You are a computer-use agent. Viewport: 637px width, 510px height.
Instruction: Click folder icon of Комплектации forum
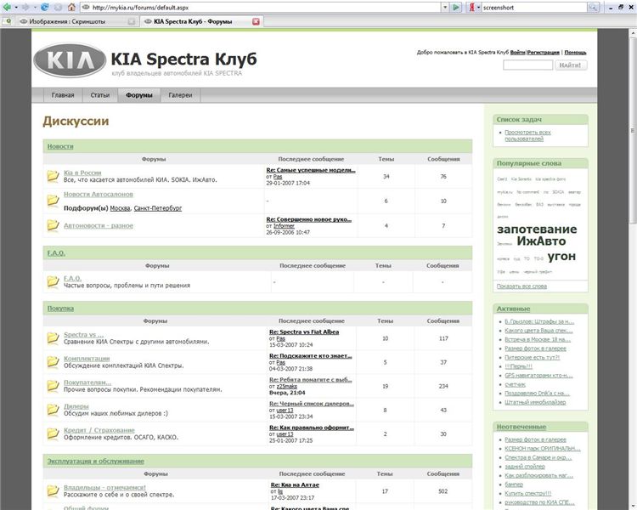(53, 361)
